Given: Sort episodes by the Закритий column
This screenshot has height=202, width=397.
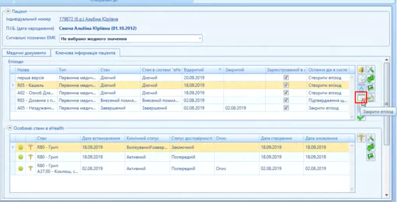Looking at the screenshot, I should point(244,70).
